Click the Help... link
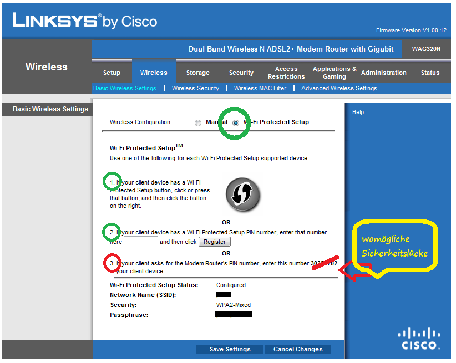 361,112
